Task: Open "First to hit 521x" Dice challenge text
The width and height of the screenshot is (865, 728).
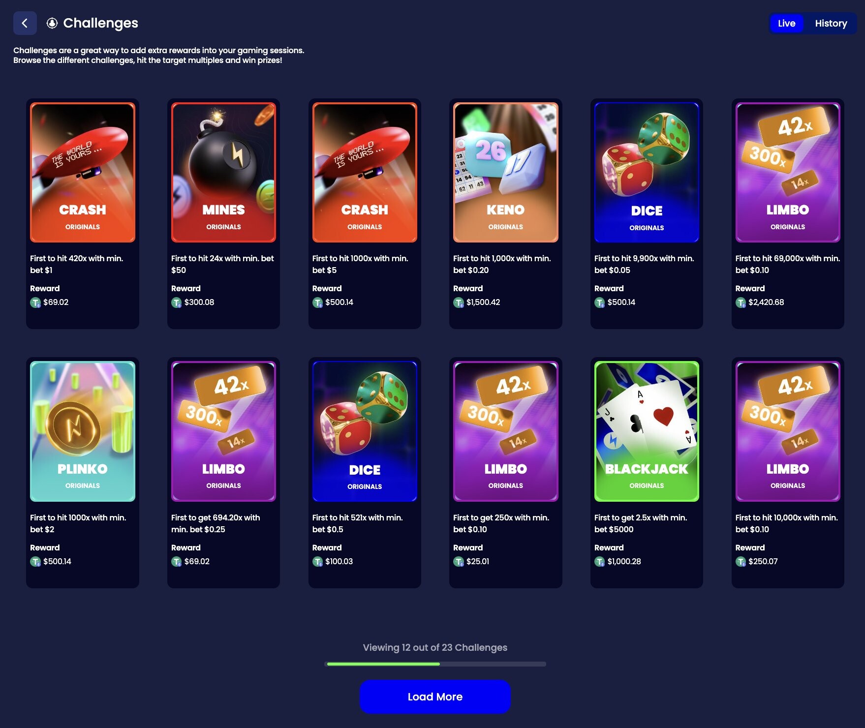Action: click(358, 523)
